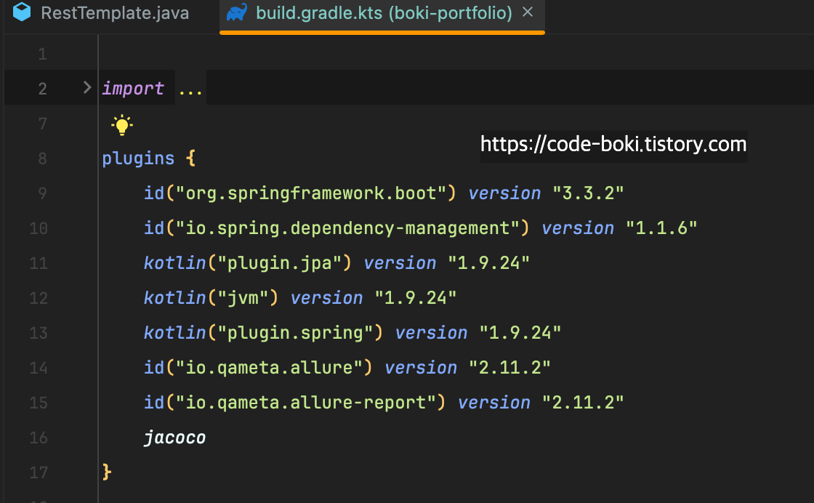
Task: Switch to the RestTemplate.java tab
Action: coord(101,13)
